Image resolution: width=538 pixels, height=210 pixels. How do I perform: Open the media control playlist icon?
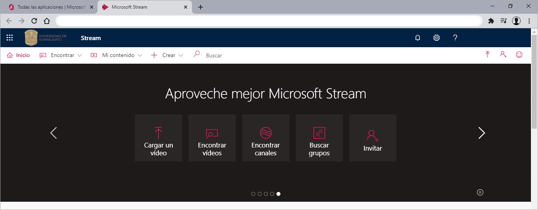[504, 21]
